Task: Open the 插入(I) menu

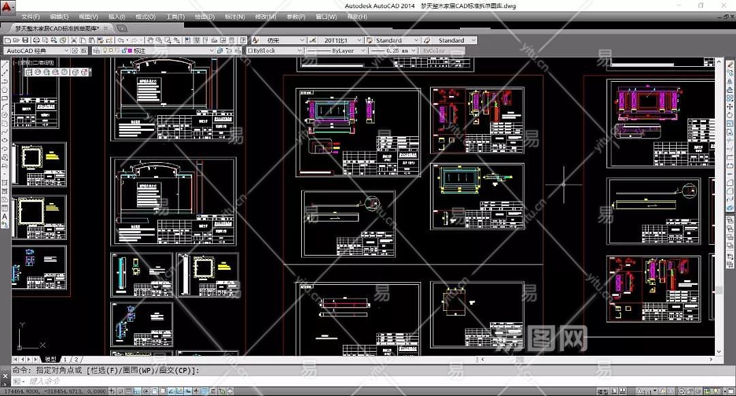Action: click(x=117, y=17)
